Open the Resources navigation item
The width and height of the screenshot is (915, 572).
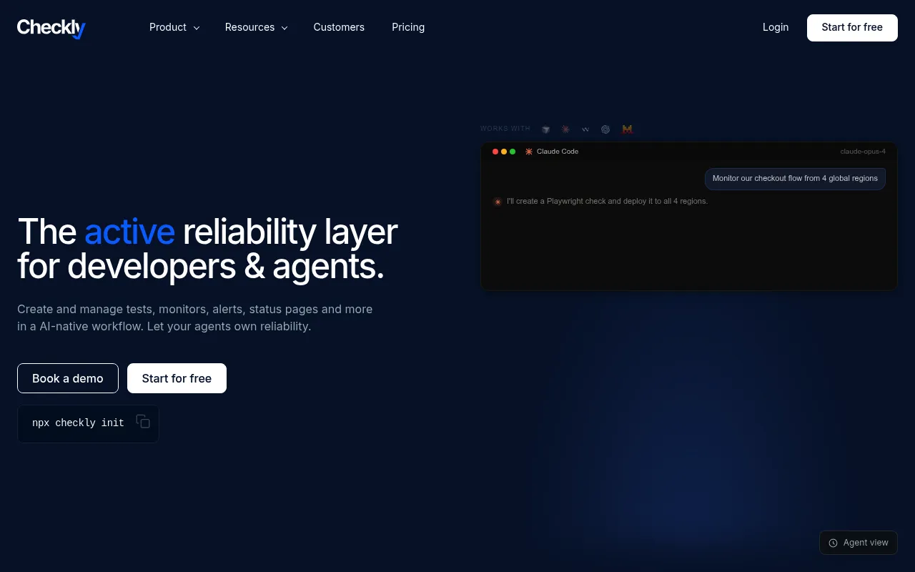(x=257, y=27)
